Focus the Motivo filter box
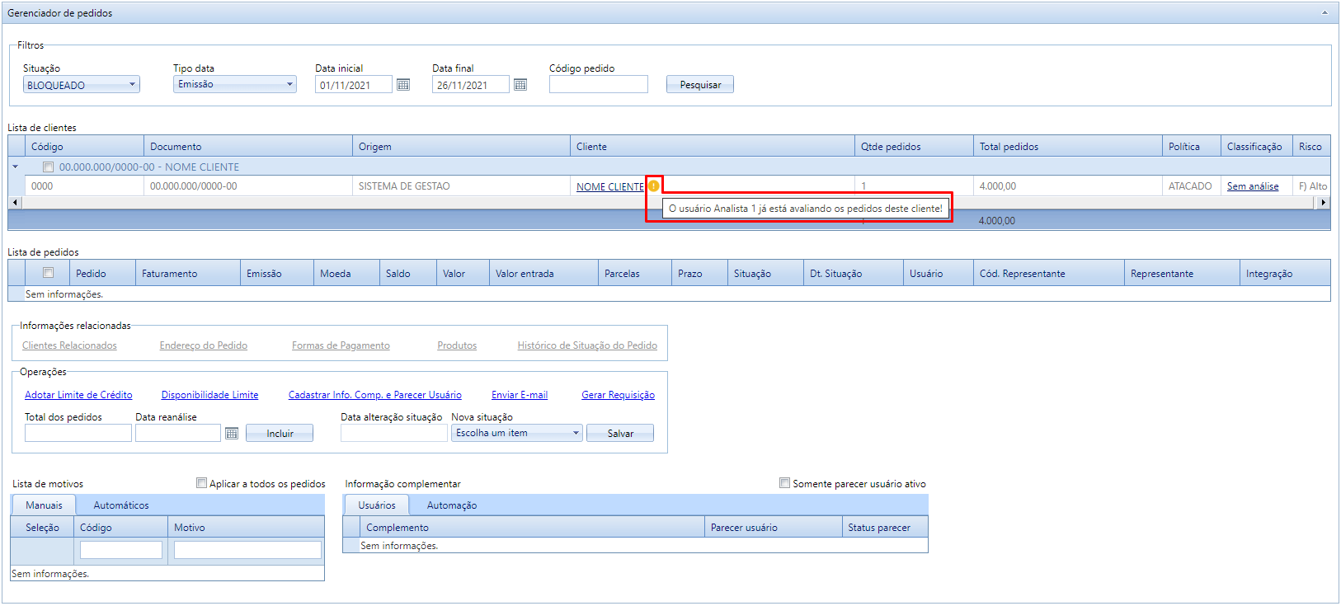The image size is (1341, 606). click(247, 550)
